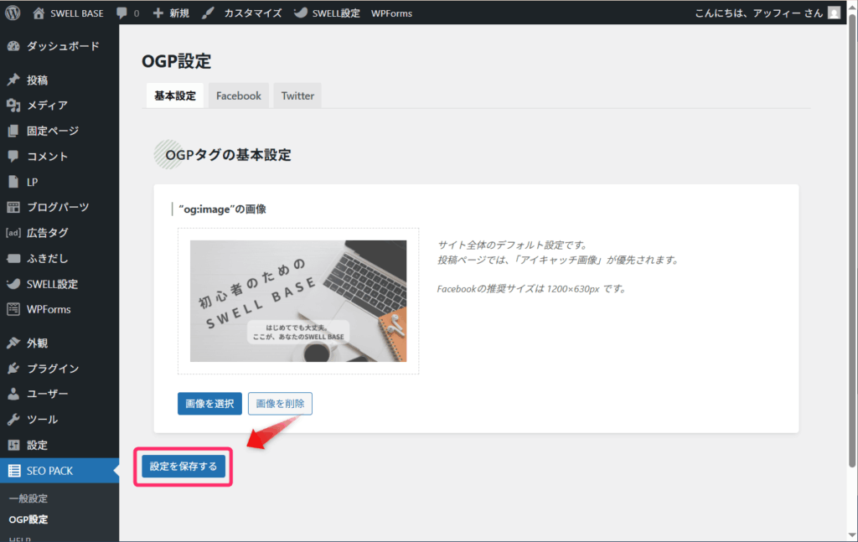Open SWELL設定 label in the admin bar
Screen dimensions: 858x542
tap(336, 13)
